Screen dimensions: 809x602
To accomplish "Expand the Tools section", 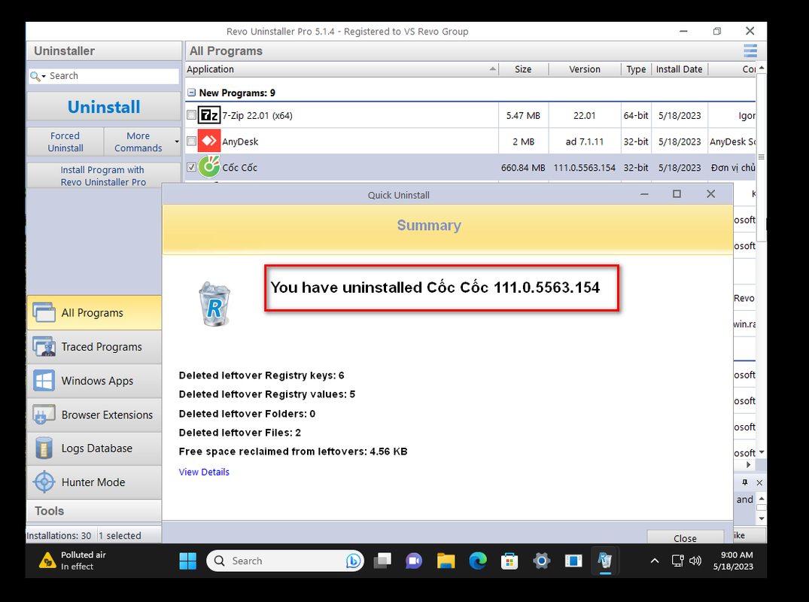I will 94,511.
